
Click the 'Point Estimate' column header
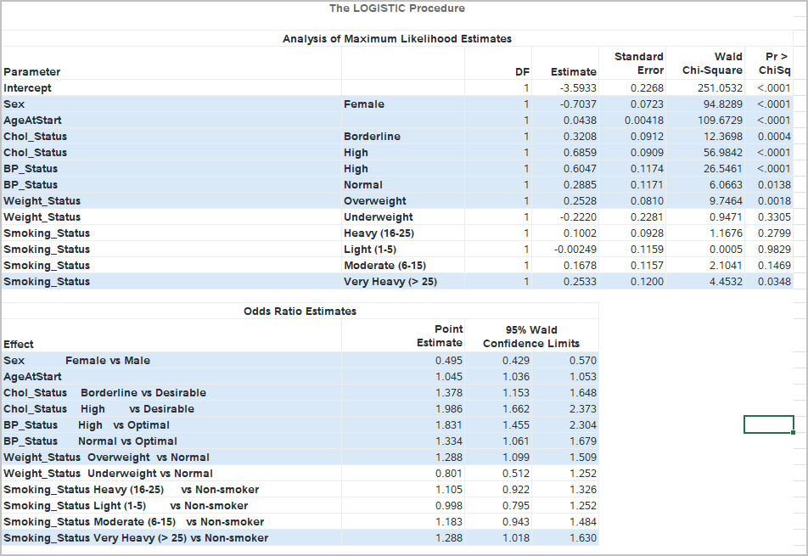point(440,336)
